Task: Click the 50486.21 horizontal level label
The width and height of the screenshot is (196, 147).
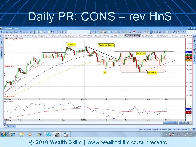Action: (x=9, y=66)
